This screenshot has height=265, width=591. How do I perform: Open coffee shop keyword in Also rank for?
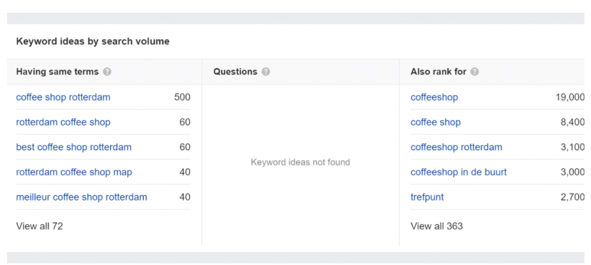coord(435,122)
